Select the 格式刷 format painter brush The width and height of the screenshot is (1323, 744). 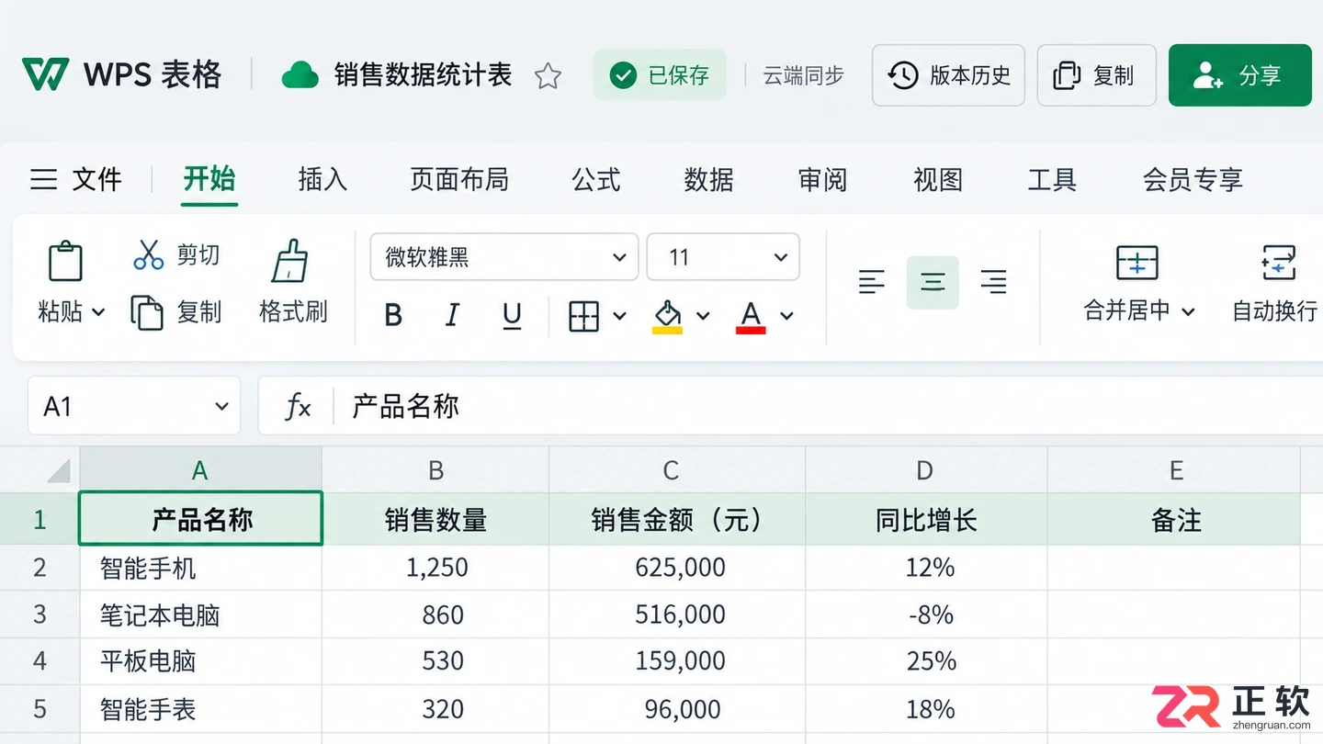coord(291,261)
